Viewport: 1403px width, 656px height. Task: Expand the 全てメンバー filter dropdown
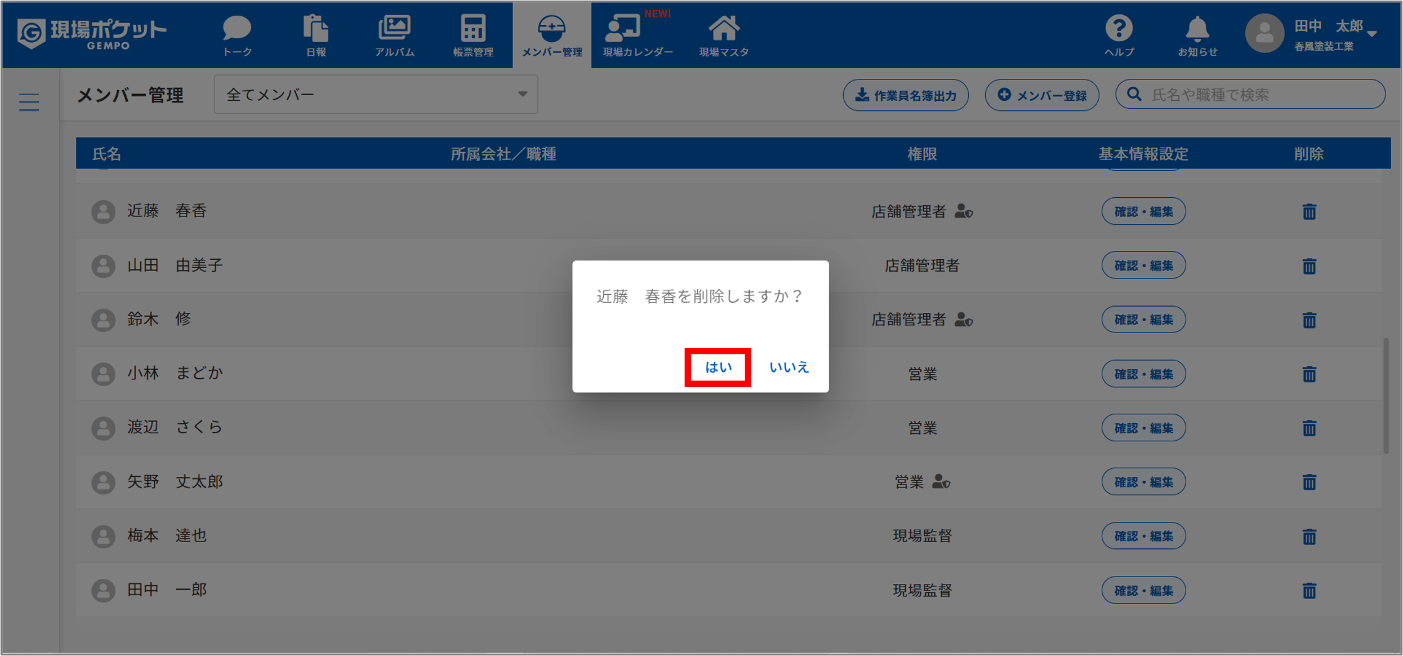(376, 95)
